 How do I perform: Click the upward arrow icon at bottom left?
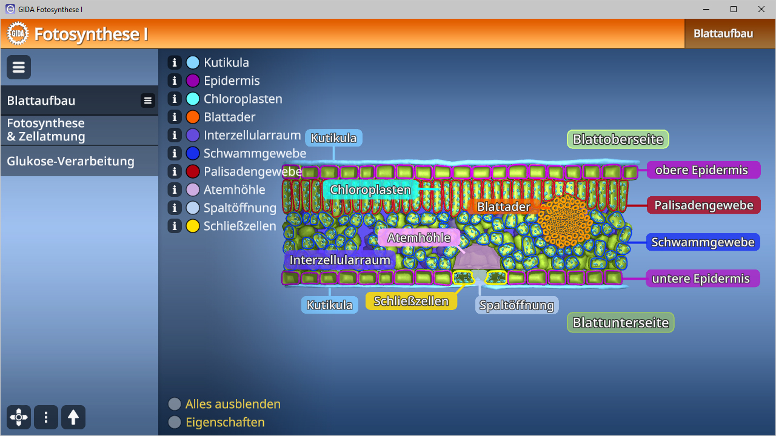tap(73, 417)
